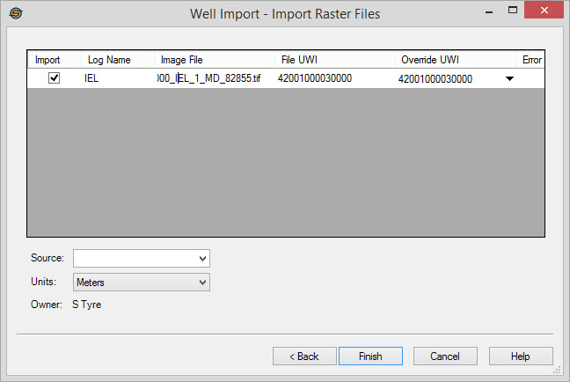Go back with the Back button

pyautogui.click(x=304, y=356)
